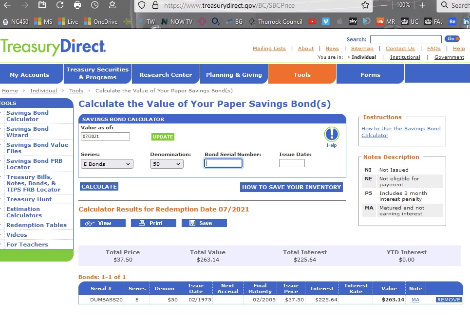Open the O2 bookmark icon

click(215, 22)
